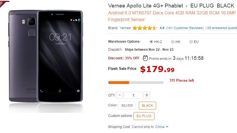
Task: Click the 4.8 rating score
Action: point(162,28)
